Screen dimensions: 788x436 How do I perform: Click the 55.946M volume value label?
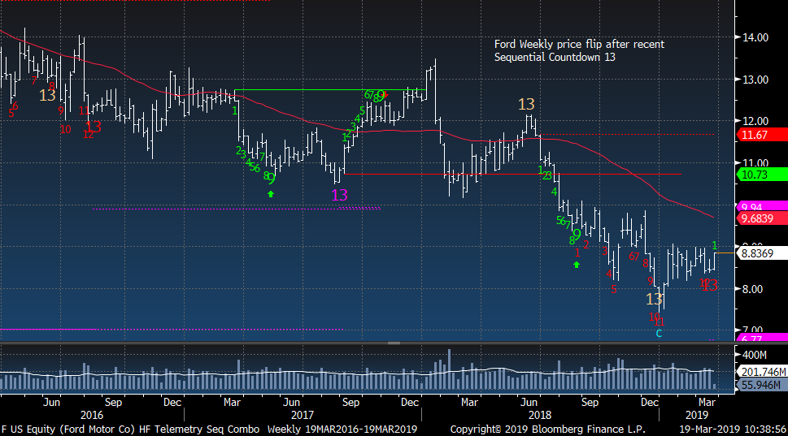pos(761,386)
